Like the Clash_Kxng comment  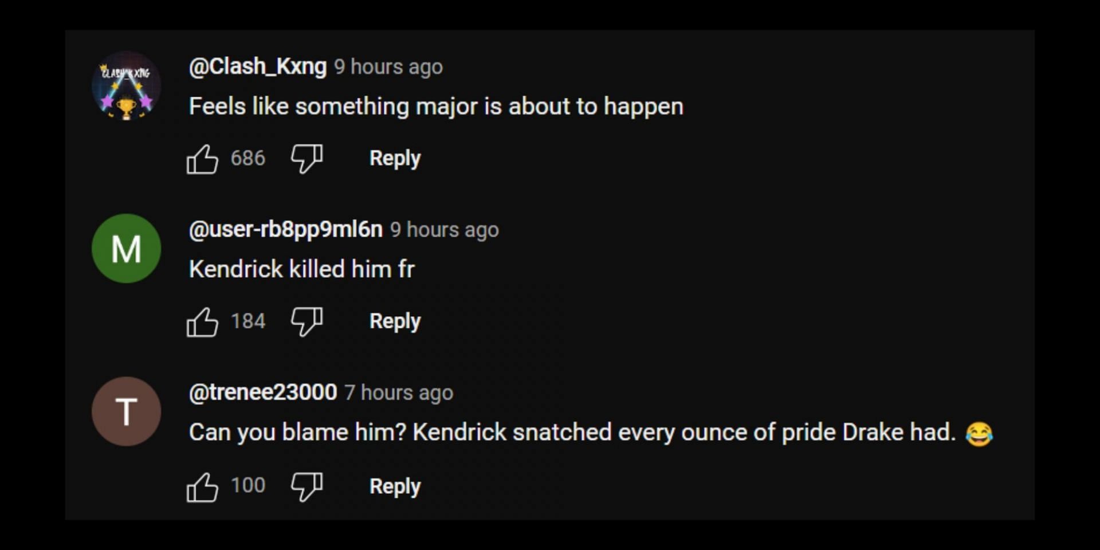pos(202,159)
